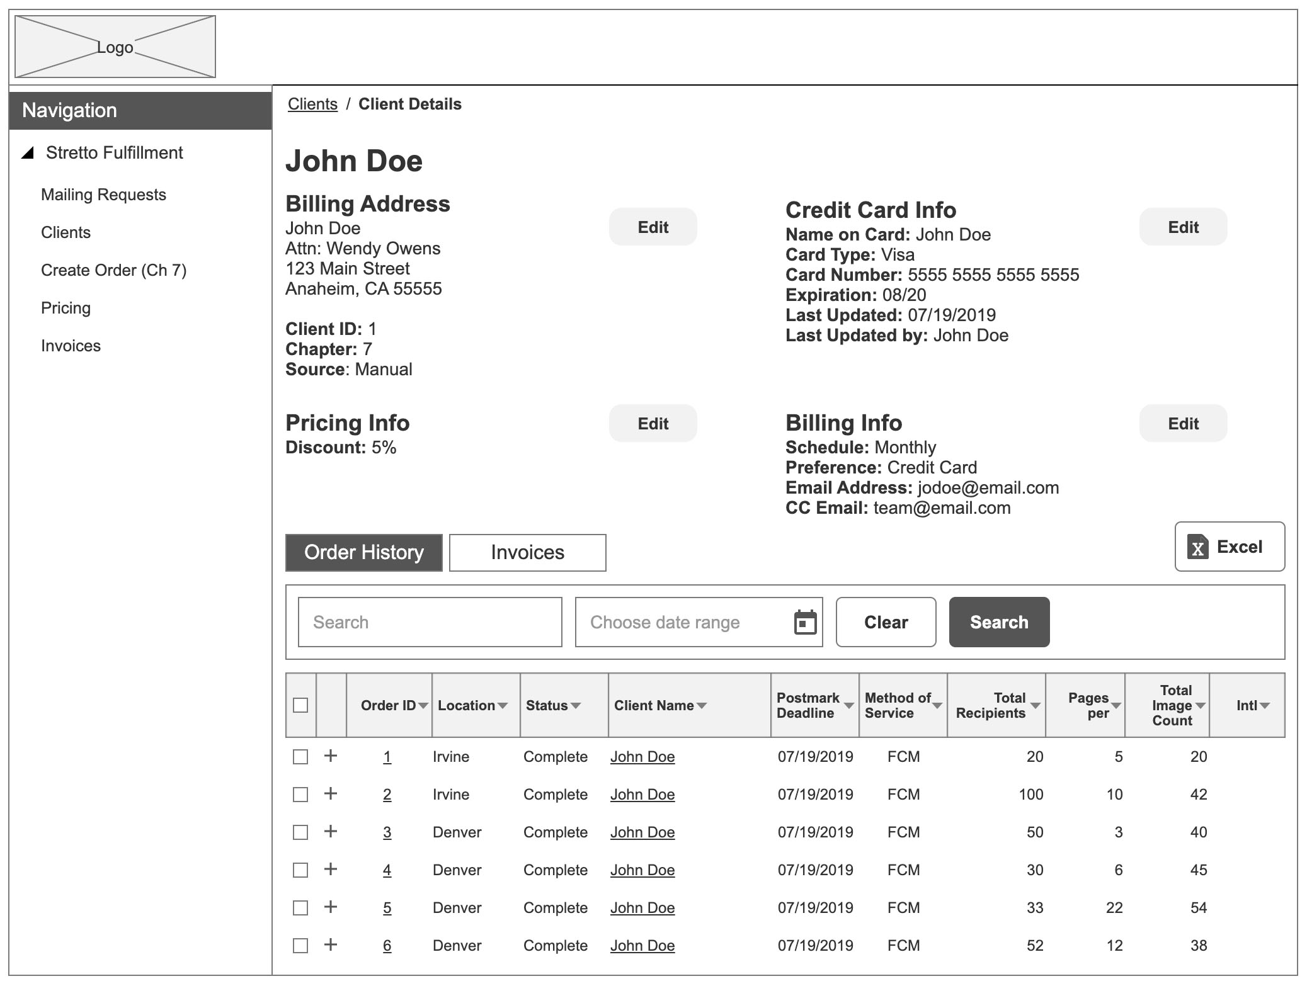Screen dimensions: 1307x986
Task: Open order ID 1 link
Action: point(387,757)
